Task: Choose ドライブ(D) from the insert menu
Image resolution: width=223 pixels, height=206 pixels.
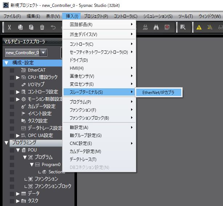Action: [99, 60]
